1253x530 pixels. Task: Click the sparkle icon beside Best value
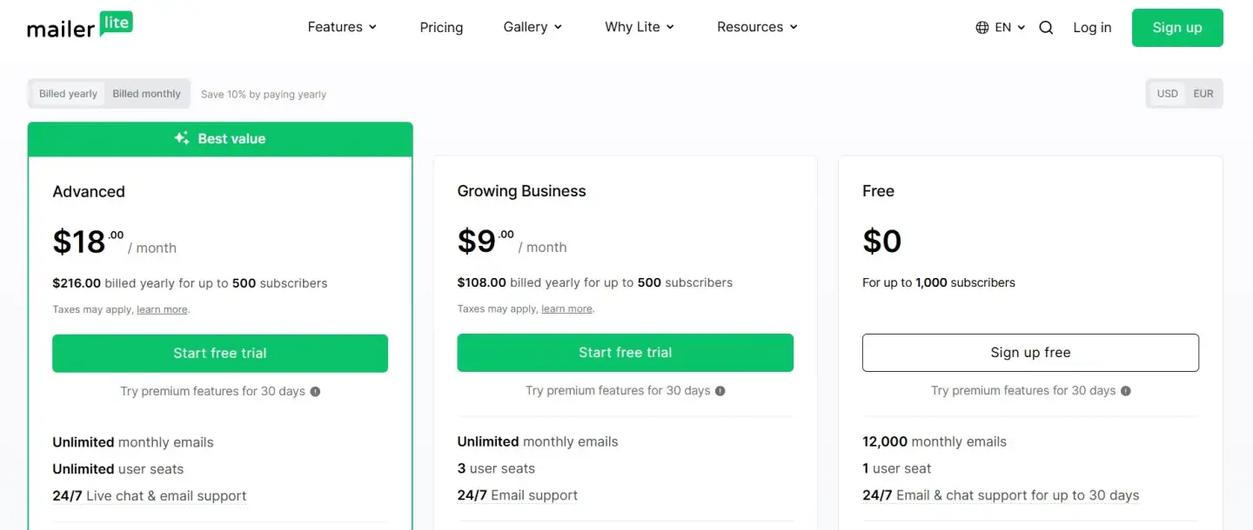point(182,138)
